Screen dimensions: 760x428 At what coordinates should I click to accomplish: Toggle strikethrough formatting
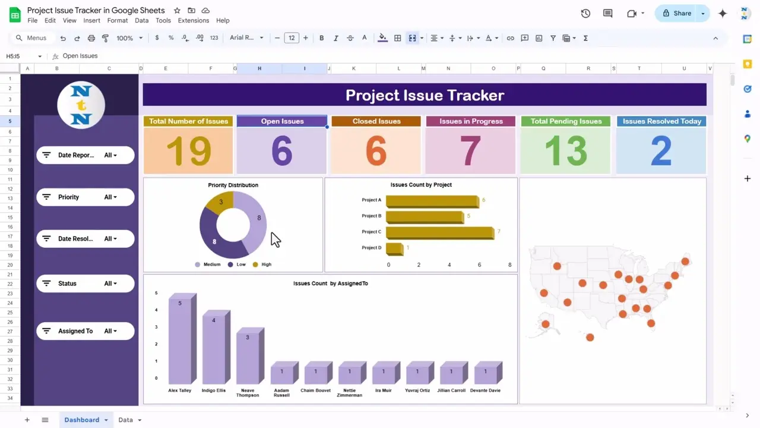click(x=350, y=38)
